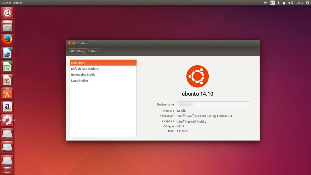Screen dimensions: 311x175
Task: Open the Bluetooth indicator menu
Action: (278, 3)
